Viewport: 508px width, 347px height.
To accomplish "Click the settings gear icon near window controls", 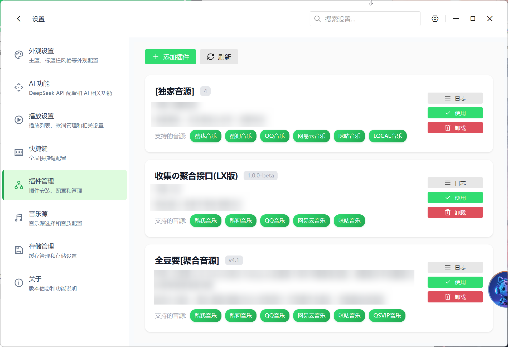I will 435,18.
